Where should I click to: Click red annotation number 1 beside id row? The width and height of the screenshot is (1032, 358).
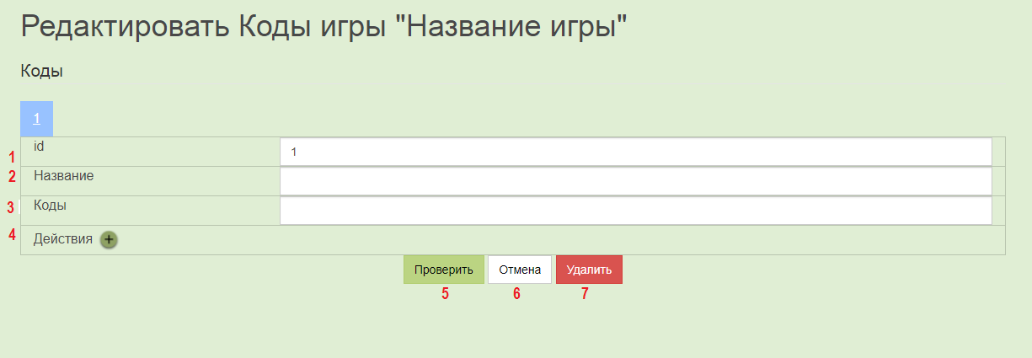(12, 157)
